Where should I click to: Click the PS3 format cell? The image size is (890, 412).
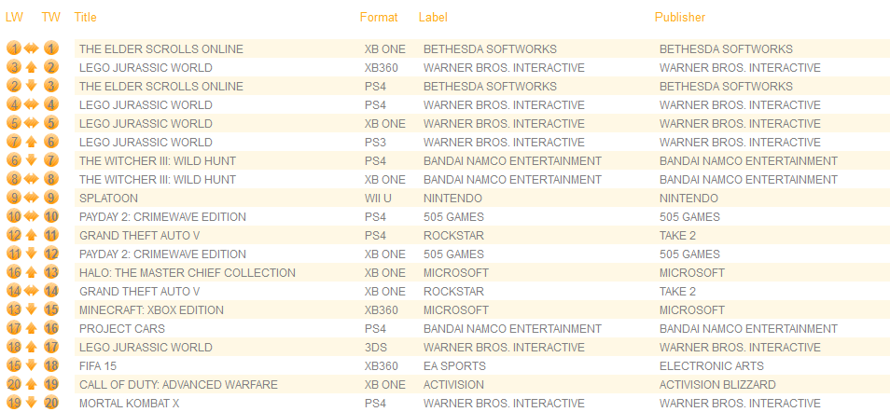[x=375, y=143]
